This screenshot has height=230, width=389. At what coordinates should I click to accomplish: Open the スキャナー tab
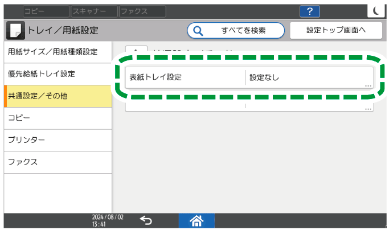coord(95,11)
